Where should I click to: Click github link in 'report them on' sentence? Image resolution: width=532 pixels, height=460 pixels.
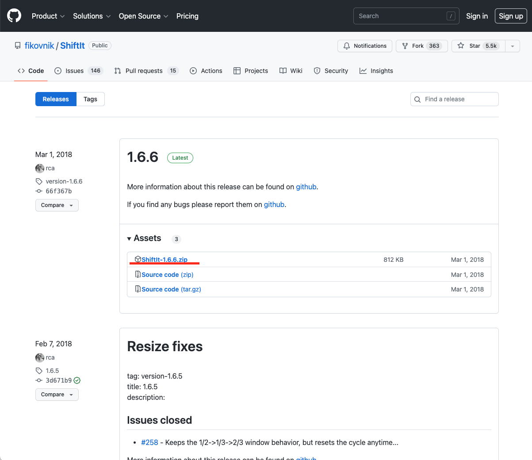[274, 204]
